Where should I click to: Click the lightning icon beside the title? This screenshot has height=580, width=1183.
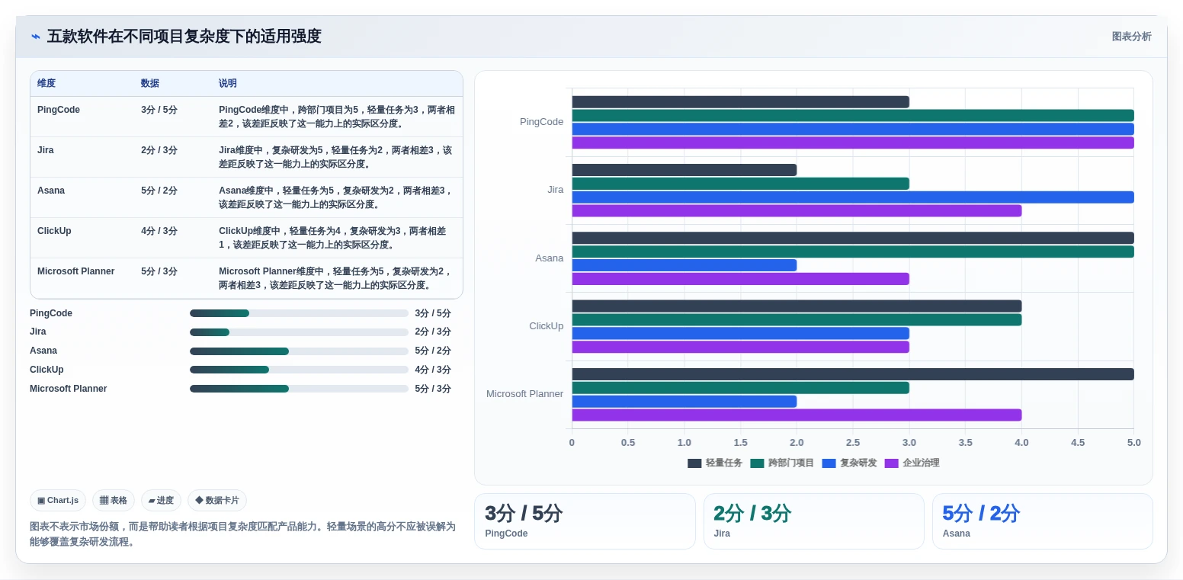pyautogui.click(x=36, y=37)
